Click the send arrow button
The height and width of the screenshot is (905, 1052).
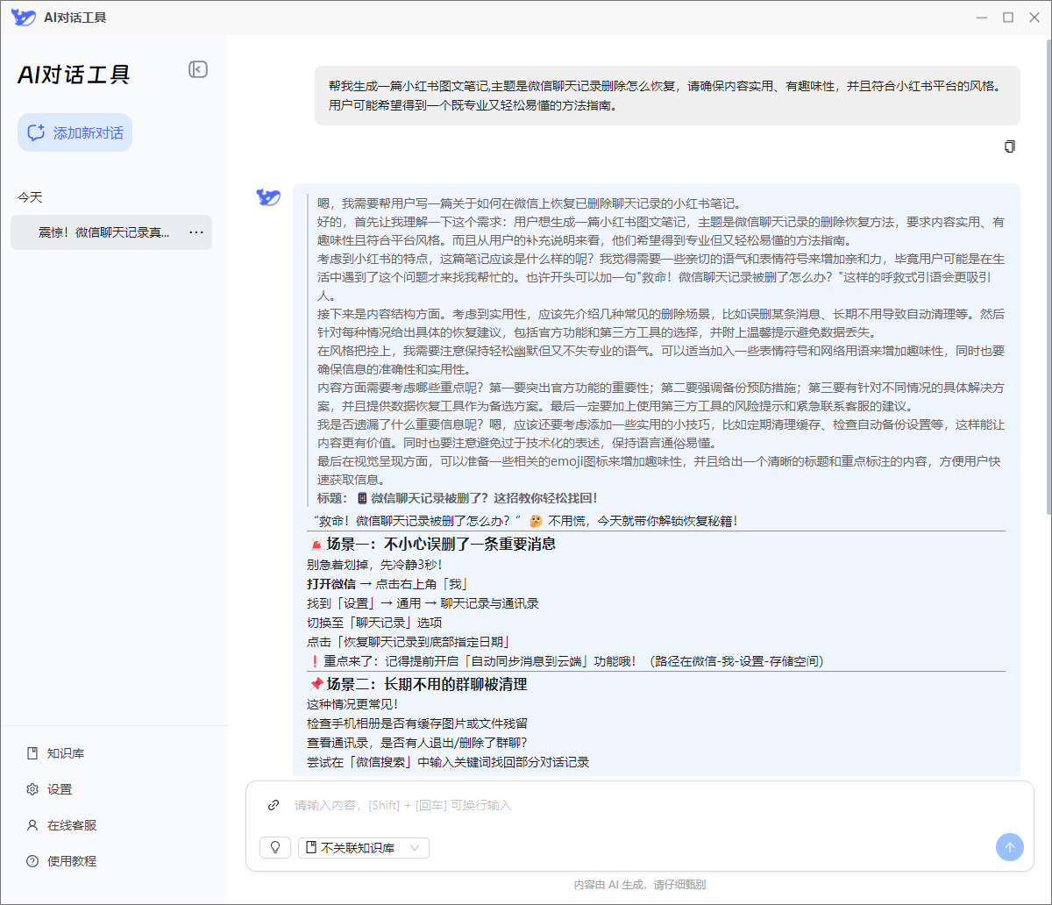(1010, 847)
